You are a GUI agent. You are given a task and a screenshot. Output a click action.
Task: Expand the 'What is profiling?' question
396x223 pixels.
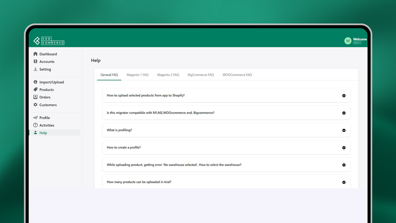point(344,130)
